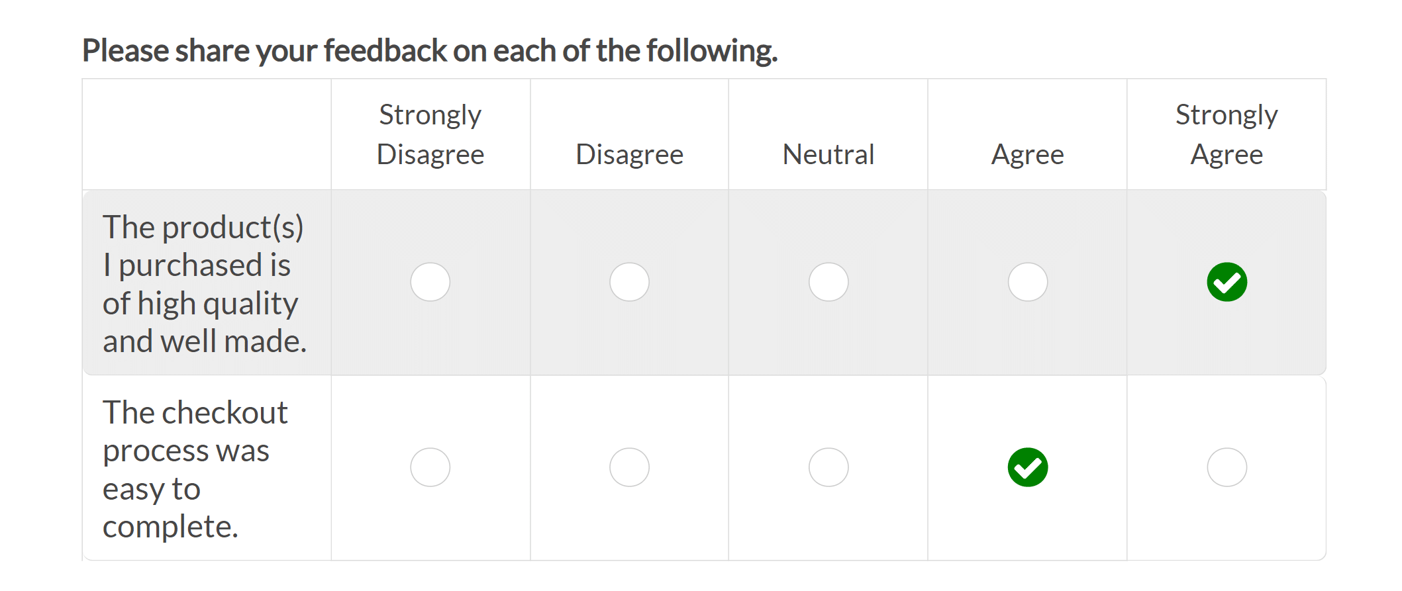Screen dimensions: 1402x591
Task: Click the checkout process statement text
Action: tap(195, 469)
